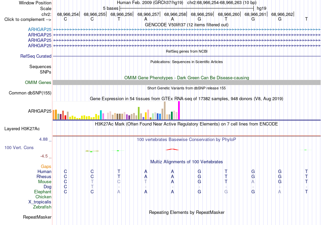Click the orange Gaps row label
The height and width of the screenshot is (225, 321).
(46, 167)
